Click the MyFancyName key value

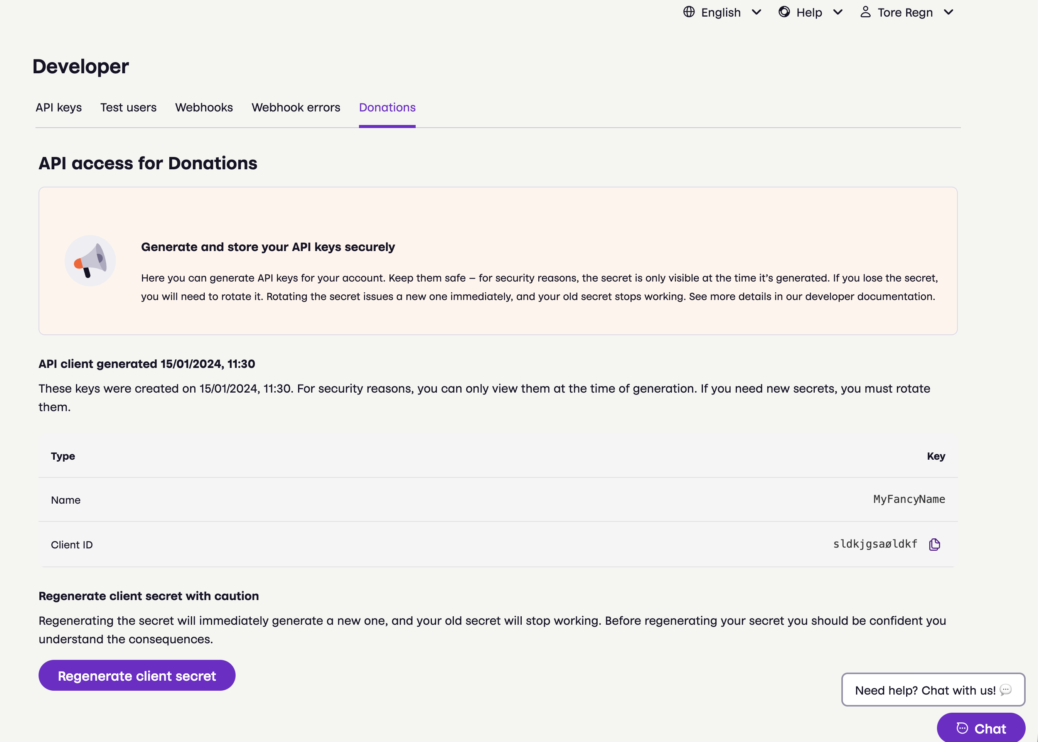909,499
